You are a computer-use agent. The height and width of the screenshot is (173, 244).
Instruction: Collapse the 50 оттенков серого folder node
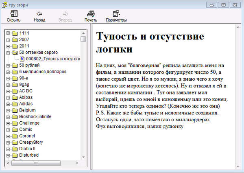point(8,53)
